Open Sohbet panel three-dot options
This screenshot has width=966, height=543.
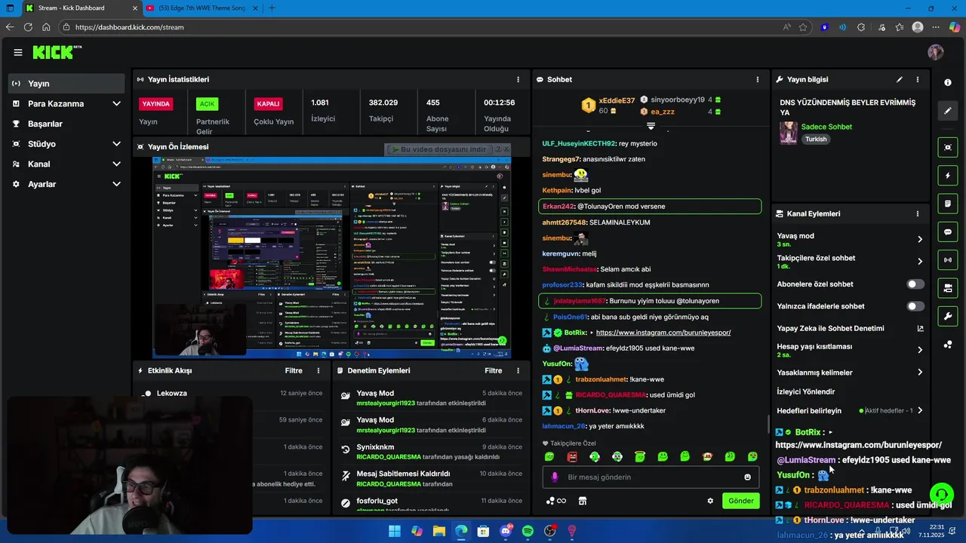click(758, 79)
